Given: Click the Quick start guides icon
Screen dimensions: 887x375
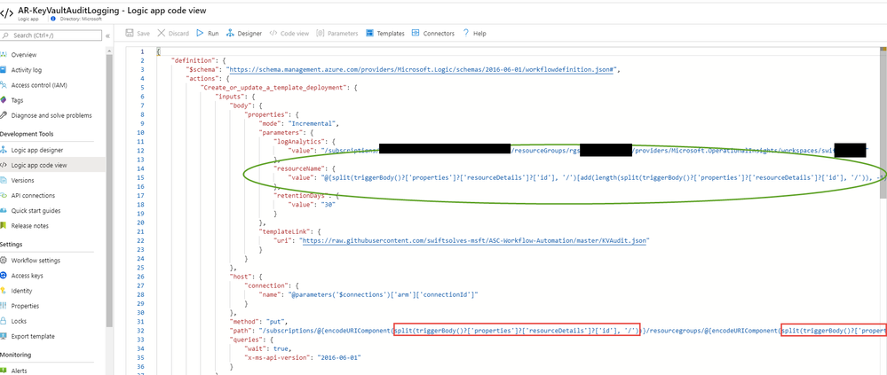Looking at the screenshot, I should click(x=4, y=211).
